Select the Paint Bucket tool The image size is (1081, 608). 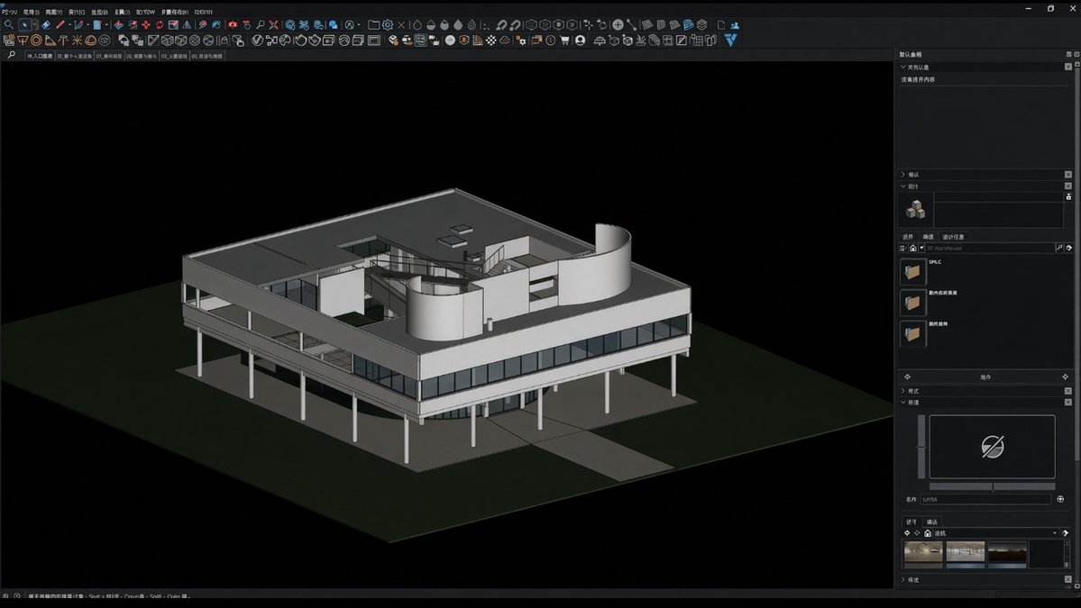215,25
